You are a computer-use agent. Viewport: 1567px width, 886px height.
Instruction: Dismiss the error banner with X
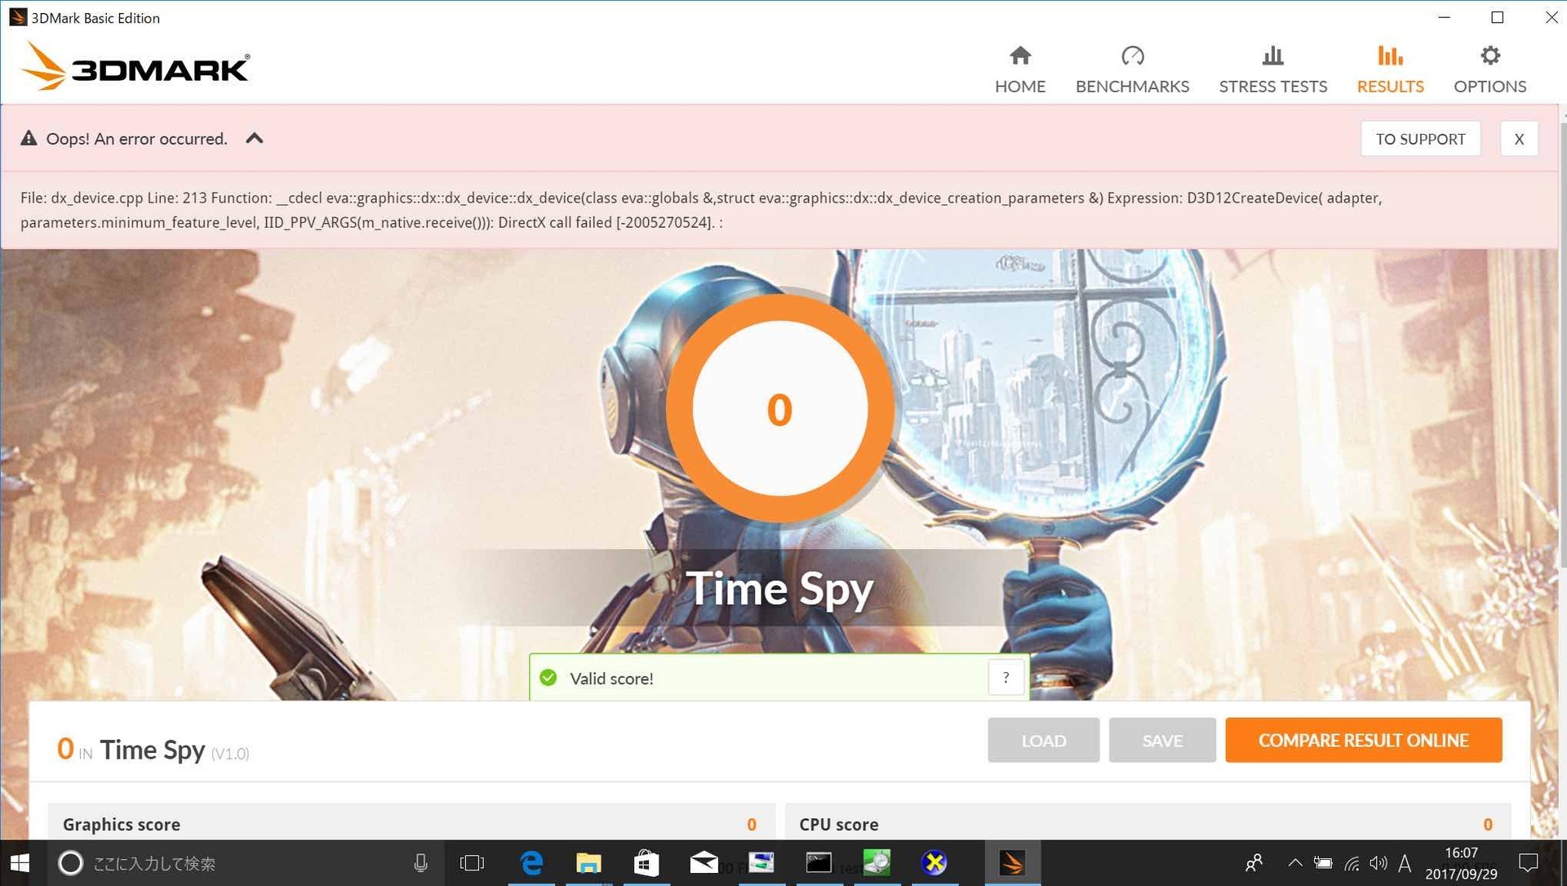1519,139
